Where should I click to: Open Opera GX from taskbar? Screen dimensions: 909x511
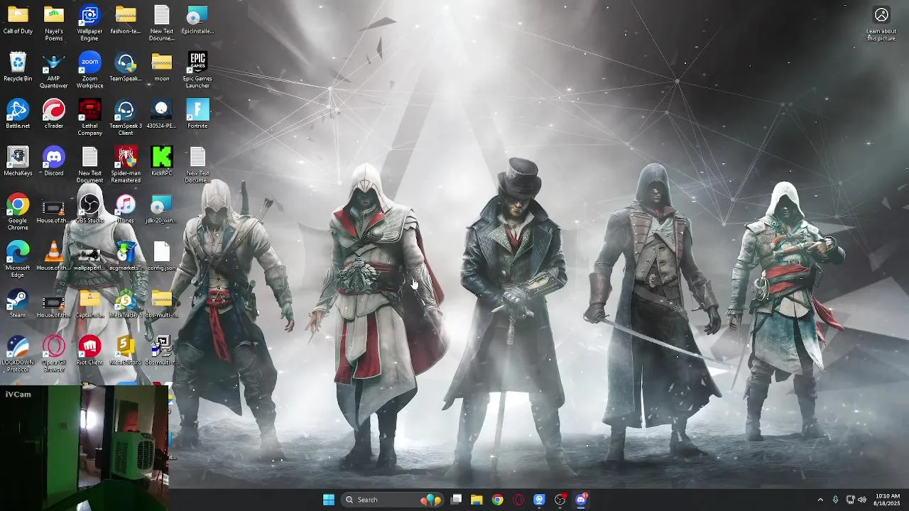(x=518, y=500)
